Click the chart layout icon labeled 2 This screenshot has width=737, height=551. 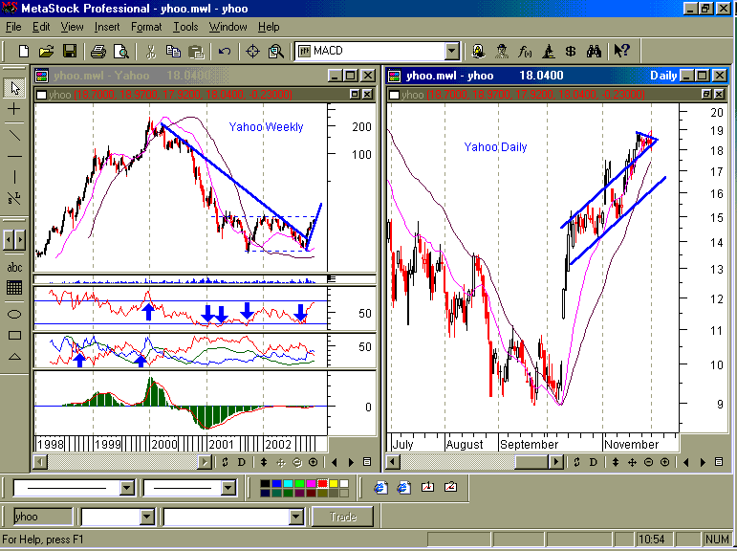pos(450,488)
